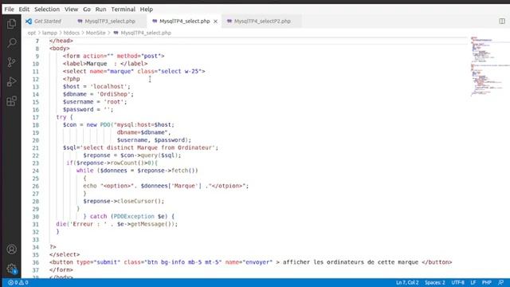Click the try { line
The image size is (510, 287).
click(x=65, y=117)
